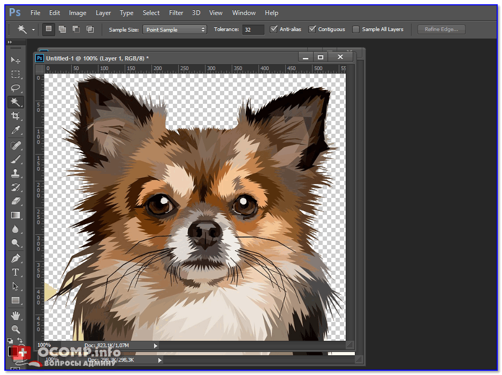502x375 pixels.
Task: Switch to the Hand tool
Action: click(x=16, y=315)
